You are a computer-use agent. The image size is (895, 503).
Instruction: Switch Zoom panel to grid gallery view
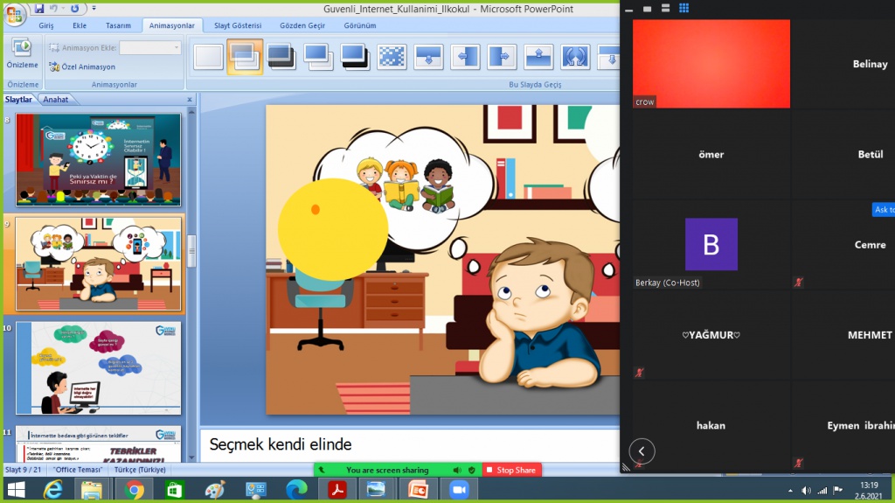click(x=683, y=8)
